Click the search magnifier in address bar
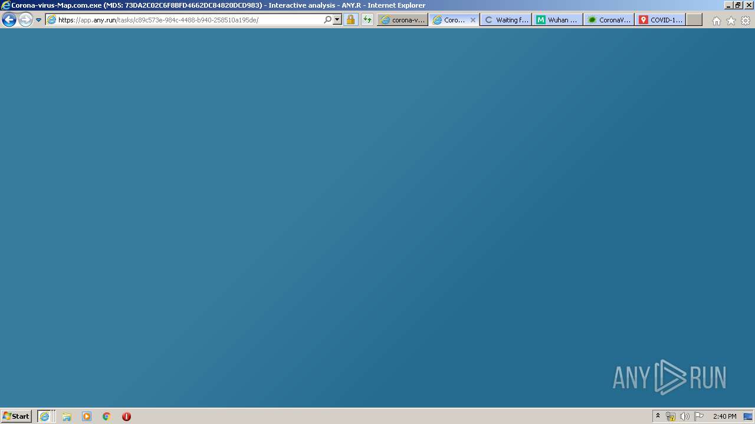The width and height of the screenshot is (755, 424). pyautogui.click(x=328, y=20)
